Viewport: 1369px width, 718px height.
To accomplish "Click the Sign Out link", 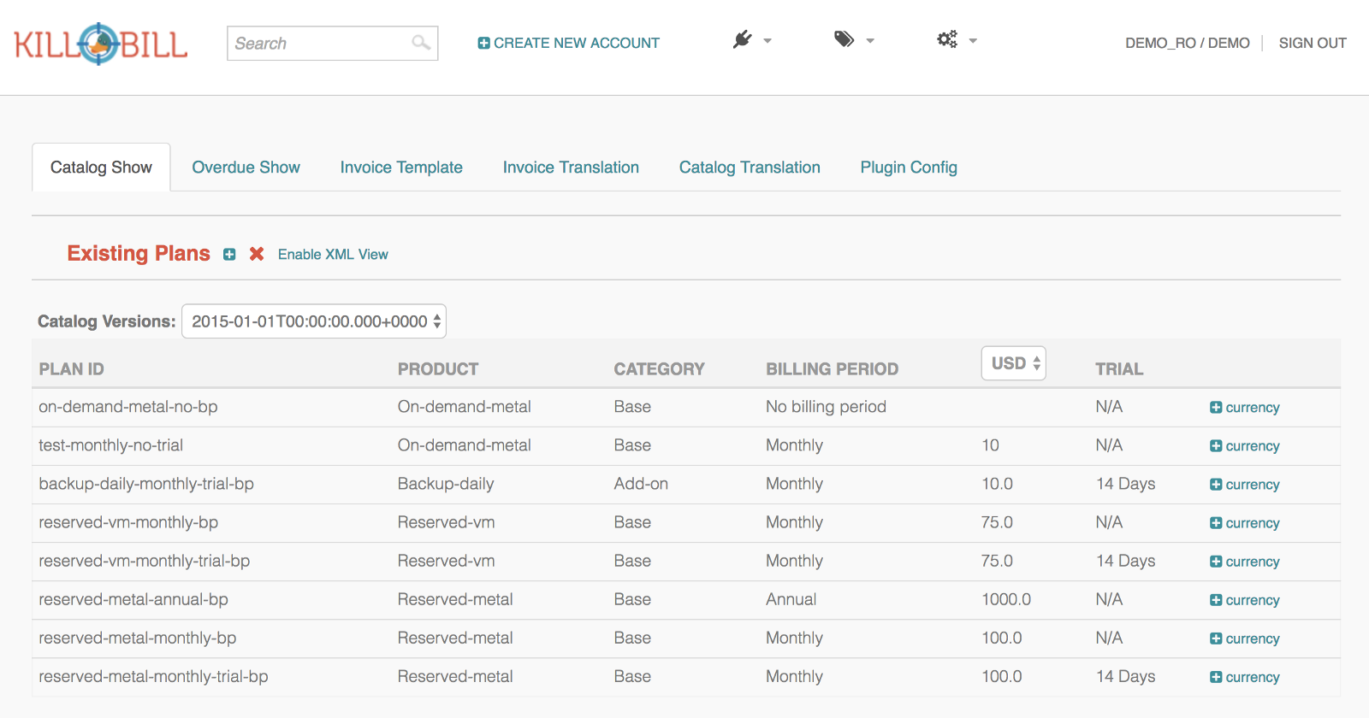I will [x=1313, y=43].
